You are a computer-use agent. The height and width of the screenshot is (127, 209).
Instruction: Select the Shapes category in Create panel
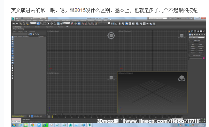point(192,35)
